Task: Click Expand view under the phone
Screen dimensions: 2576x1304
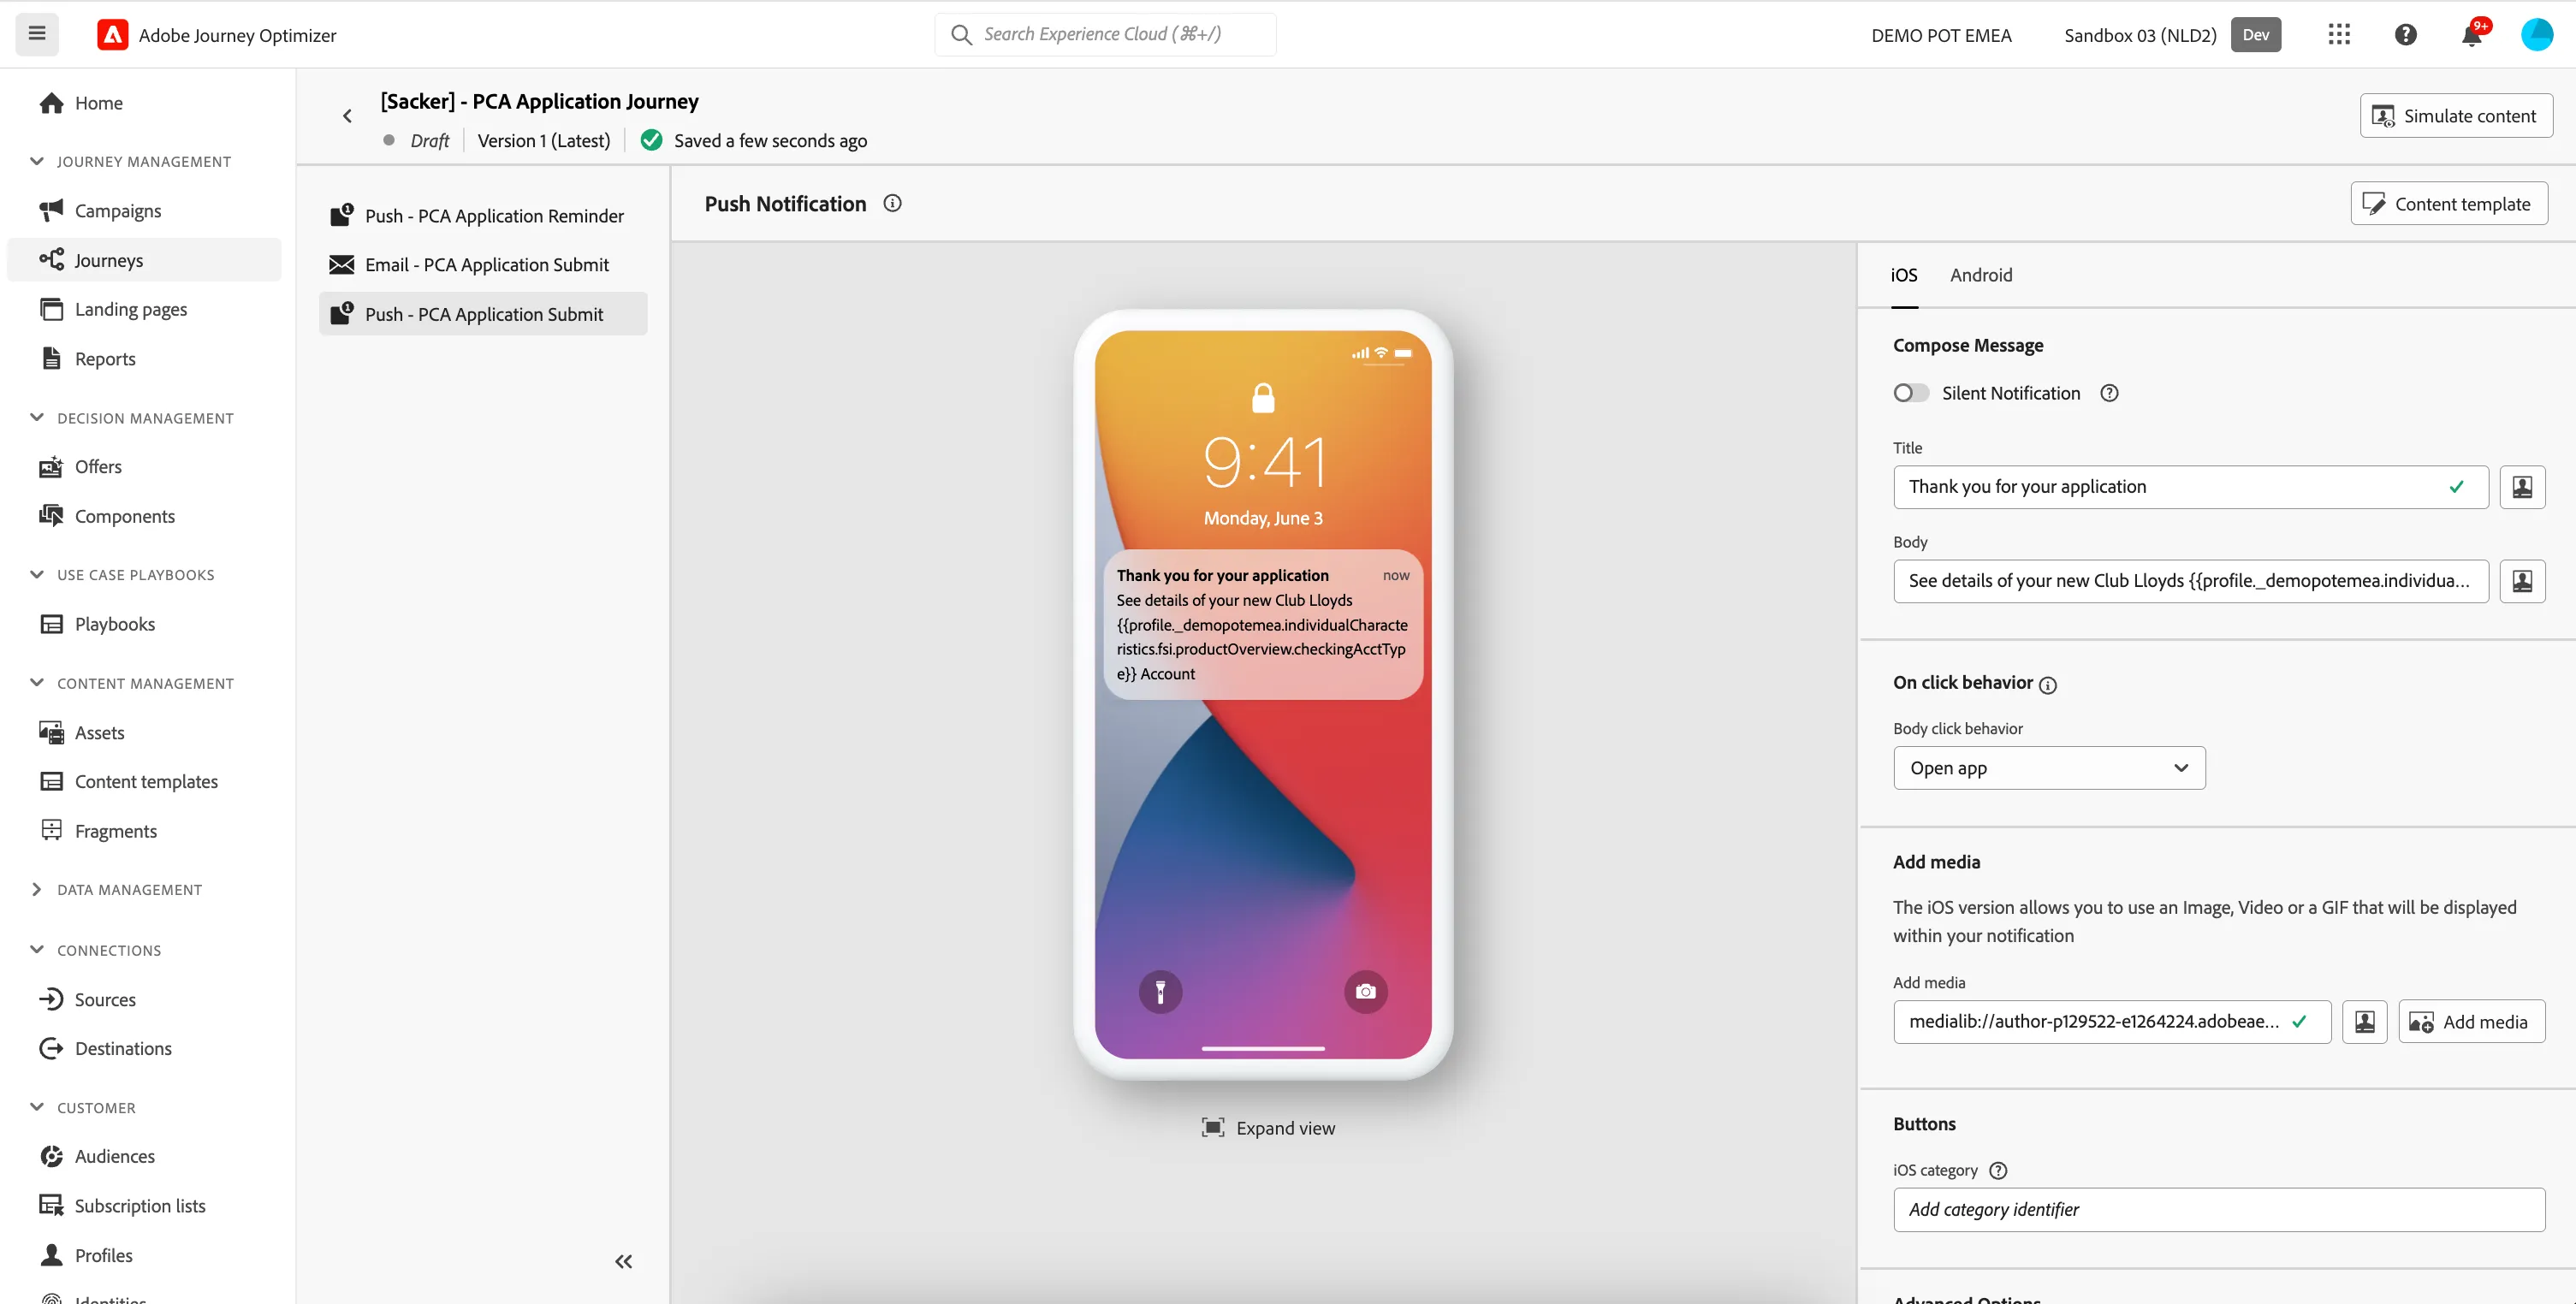Action: pyautogui.click(x=1268, y=1127)
